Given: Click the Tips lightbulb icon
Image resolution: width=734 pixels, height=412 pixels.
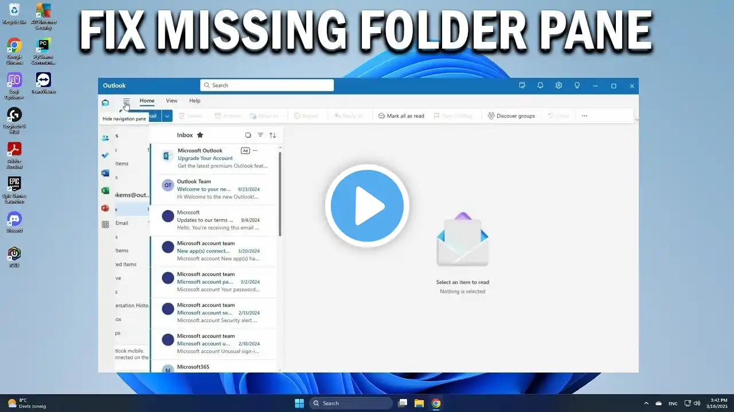Looking at the screenshot, I should (577, 85).
